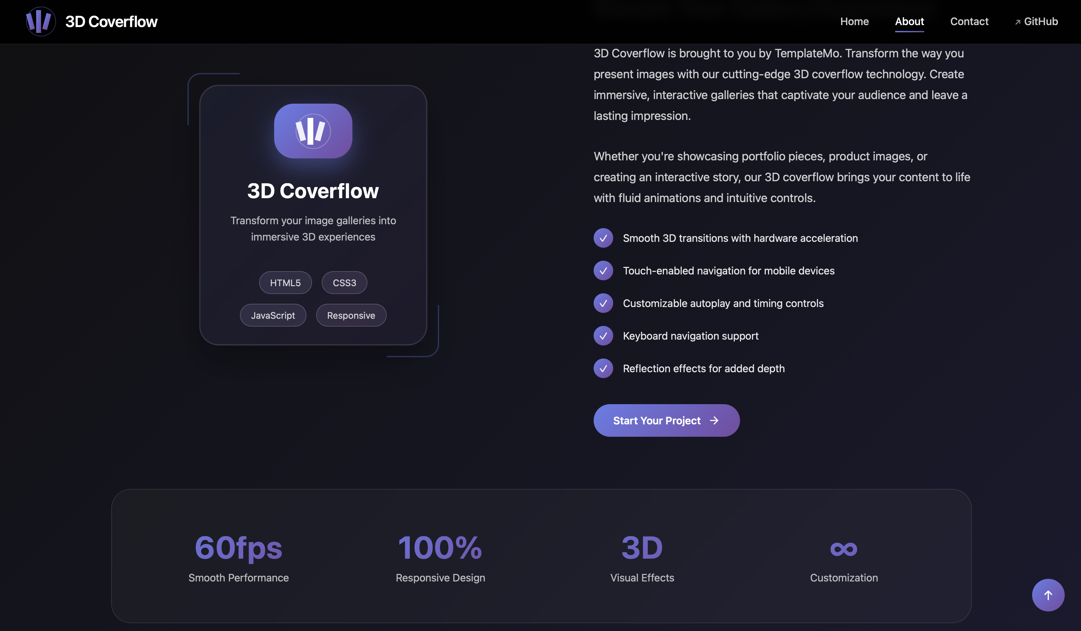Click the Smooth Performance label
The width and height of the screenshot is (1081, 631).
pos(239,578)
